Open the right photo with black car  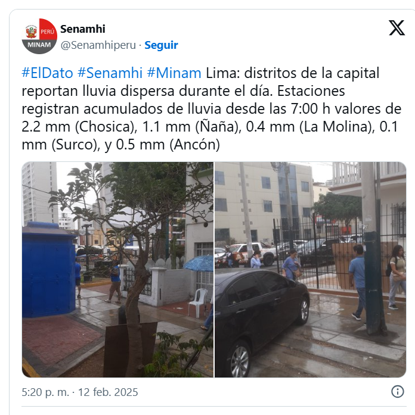click(x=310, y=270)
